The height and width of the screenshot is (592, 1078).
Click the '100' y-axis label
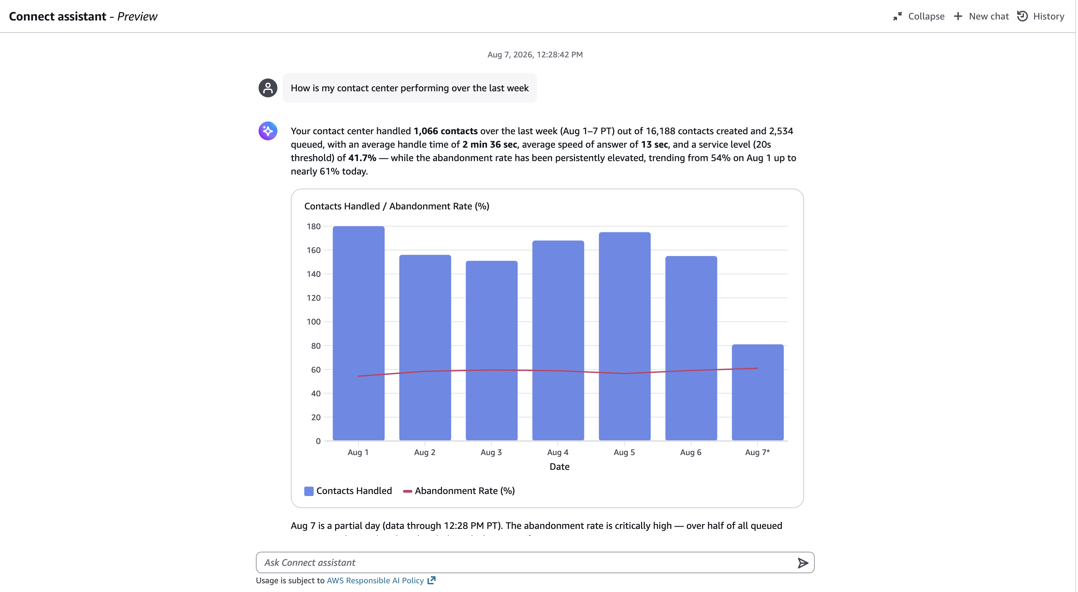tap(313, 322)
